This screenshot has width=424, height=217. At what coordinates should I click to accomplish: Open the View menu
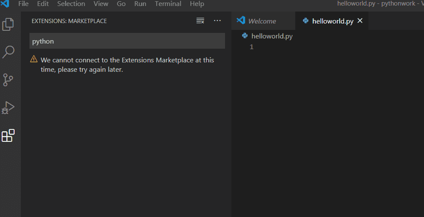[x=101, y=4]
